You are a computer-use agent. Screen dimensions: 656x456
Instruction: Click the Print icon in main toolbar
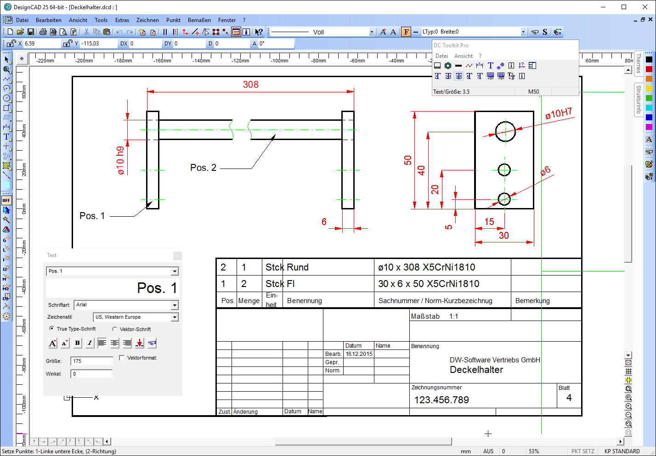point(43,32)
